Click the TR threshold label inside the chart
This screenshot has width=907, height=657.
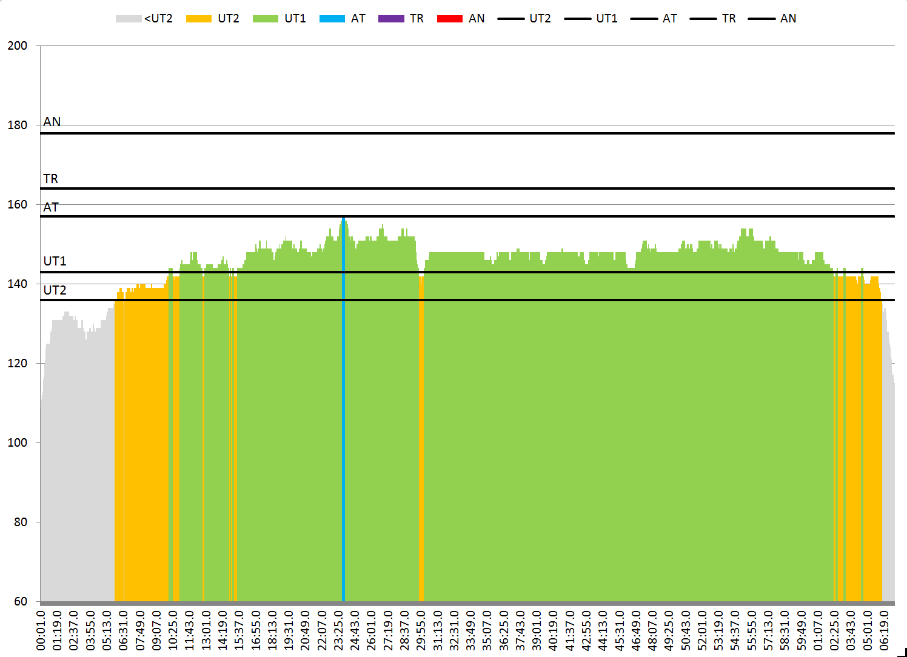tap(51, 179)
